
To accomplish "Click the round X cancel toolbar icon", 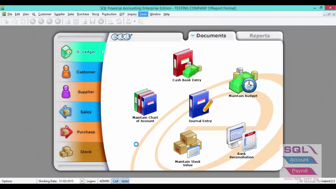I will [x=101, y=22].
